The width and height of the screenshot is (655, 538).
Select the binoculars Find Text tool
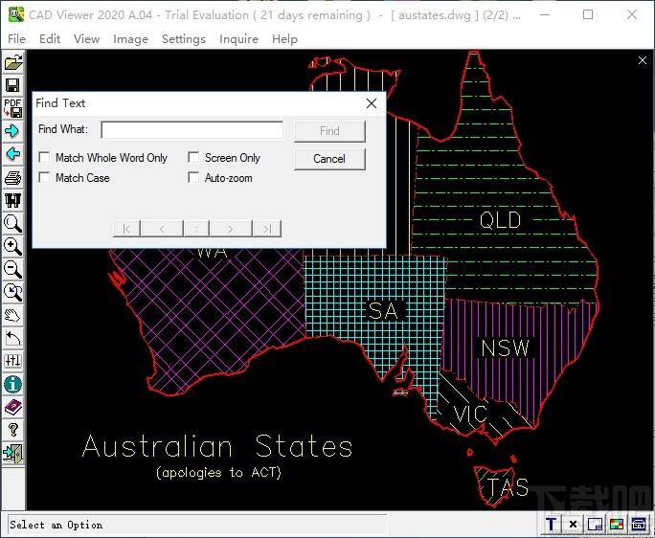coord(13,200)
